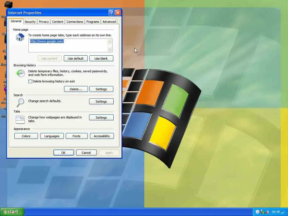This screenshot has width=288, height=216.
Task: Click the Colors appearance button
Action: point(26,136)
